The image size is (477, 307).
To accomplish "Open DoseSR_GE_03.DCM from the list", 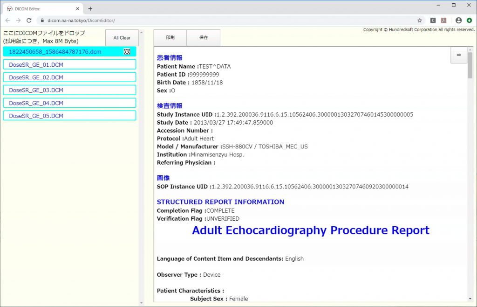I will click(x=69, y=90).
